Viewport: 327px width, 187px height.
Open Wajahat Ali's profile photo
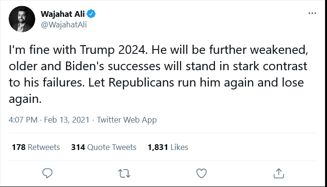pyautogui.click(x=22, y=19)
